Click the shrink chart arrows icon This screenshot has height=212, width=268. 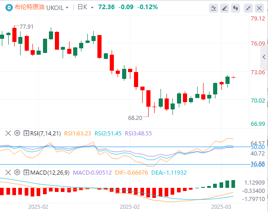(x=248, y=8)
